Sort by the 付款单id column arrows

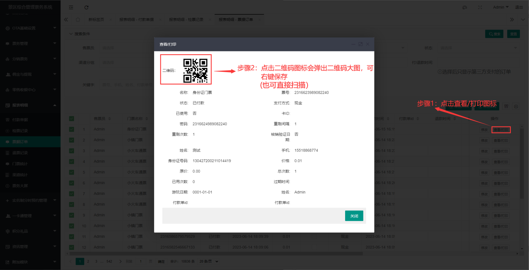point(418,119)
